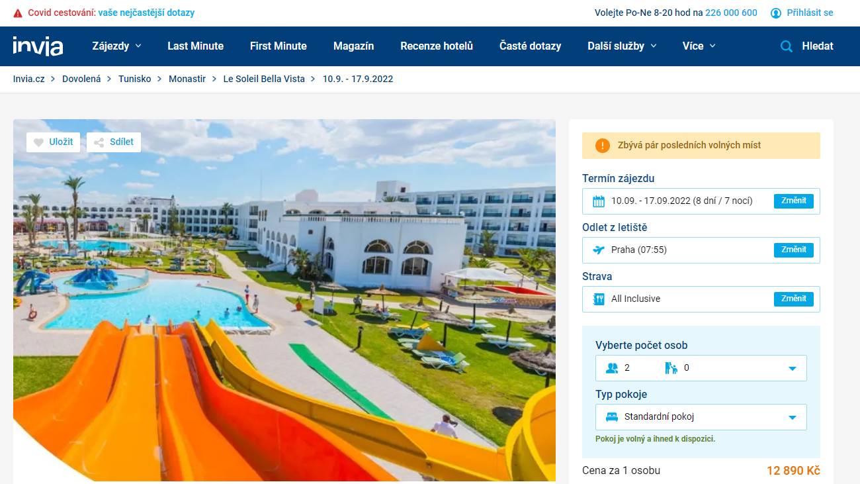Click Změnit for the meal plan

794,299
